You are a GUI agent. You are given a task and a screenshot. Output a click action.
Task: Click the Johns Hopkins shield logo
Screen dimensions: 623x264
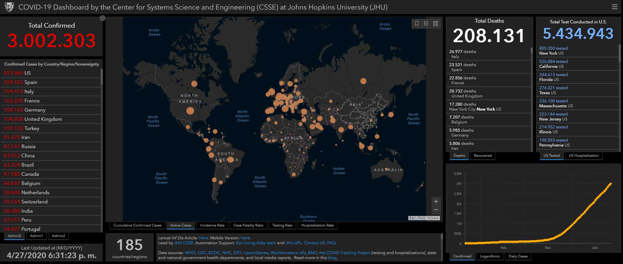10,7
